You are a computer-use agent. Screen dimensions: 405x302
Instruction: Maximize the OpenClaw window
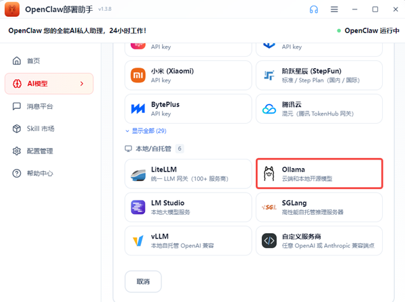[x=375, y=9]
